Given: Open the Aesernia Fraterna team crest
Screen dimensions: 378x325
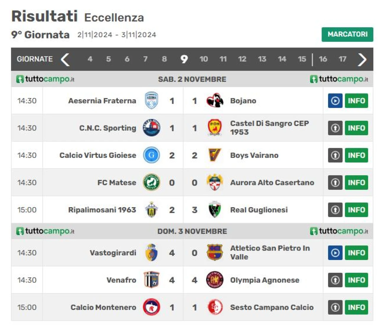Looking at the screenshot, I should 151,100.
